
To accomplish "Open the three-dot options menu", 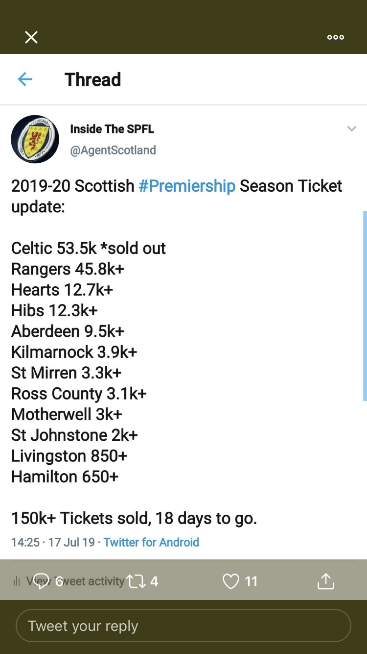I will point(336,37).
